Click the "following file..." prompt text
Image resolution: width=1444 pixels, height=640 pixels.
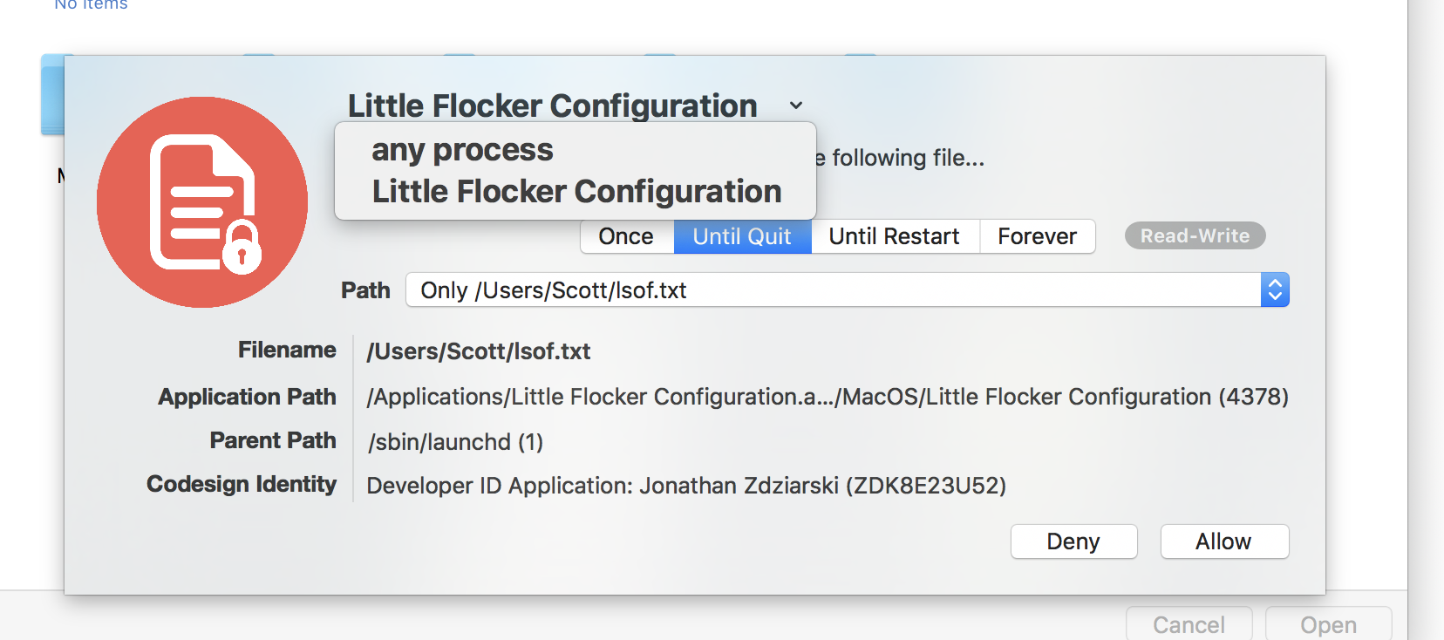click(x=908, y=158)
